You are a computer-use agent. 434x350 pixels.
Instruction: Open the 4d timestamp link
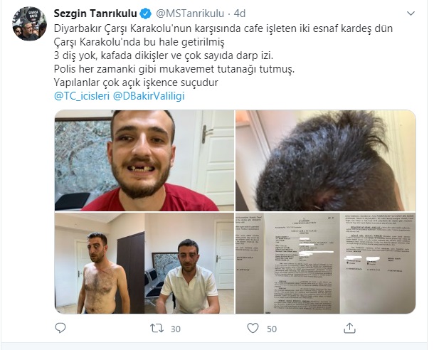click(x=240, y=14)
